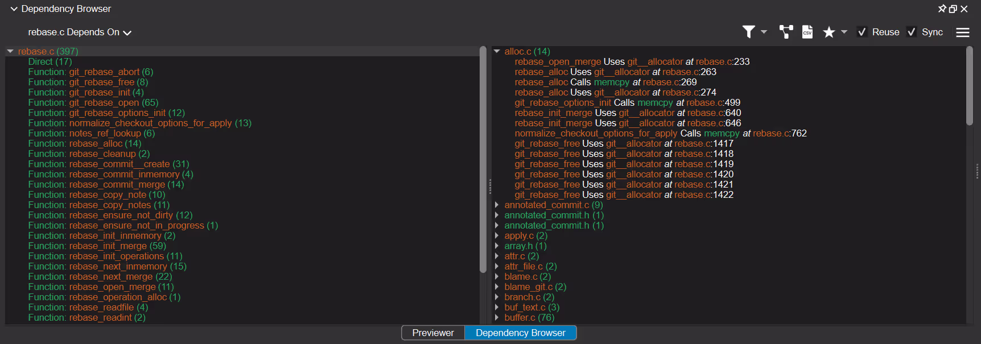Select the Direct (17) entry
Viewport: 981px width, 344px height.
point(50,61)
